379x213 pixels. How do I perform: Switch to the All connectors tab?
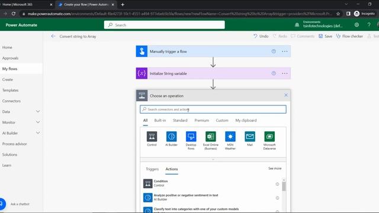point(145,120)
